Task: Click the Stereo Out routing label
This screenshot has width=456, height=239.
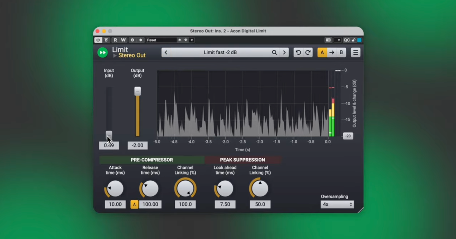Action: tap(132, 55)
